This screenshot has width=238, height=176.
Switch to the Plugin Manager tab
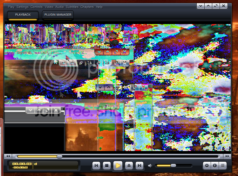point(58,16)
